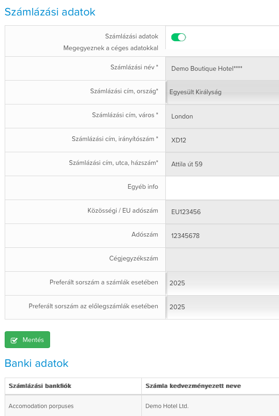
Task: Focus the Számlázási név input field
Action: [x=222, y=68]
